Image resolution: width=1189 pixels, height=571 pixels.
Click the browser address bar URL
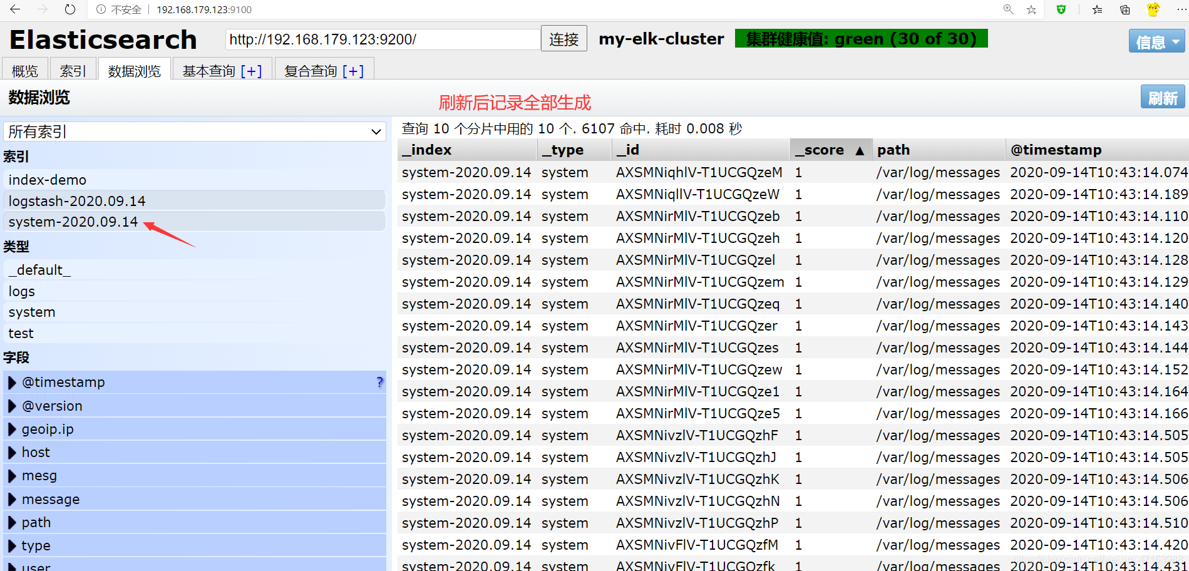[204, 9]
